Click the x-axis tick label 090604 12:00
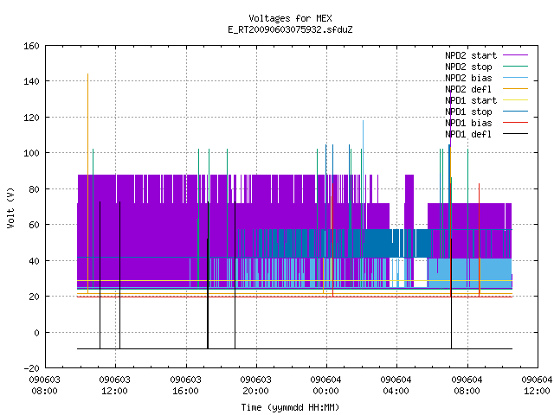 click(537, 385)
